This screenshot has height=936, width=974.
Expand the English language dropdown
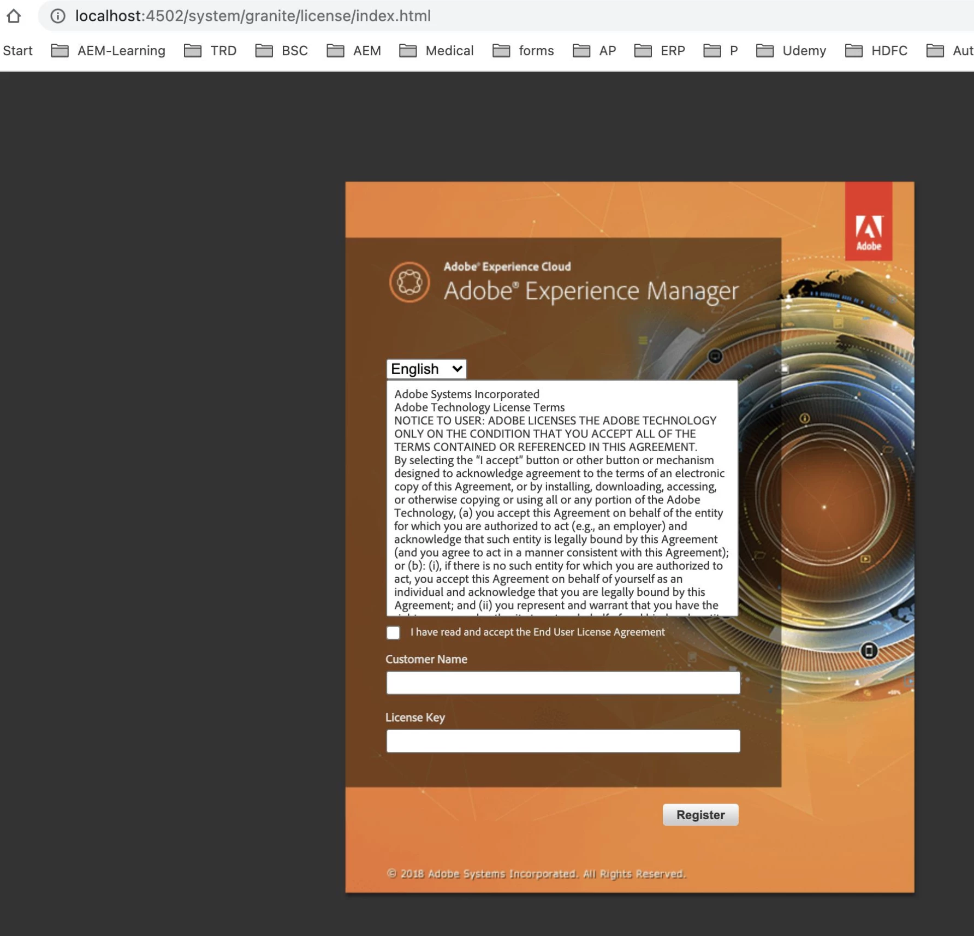(x=426, y=369)
